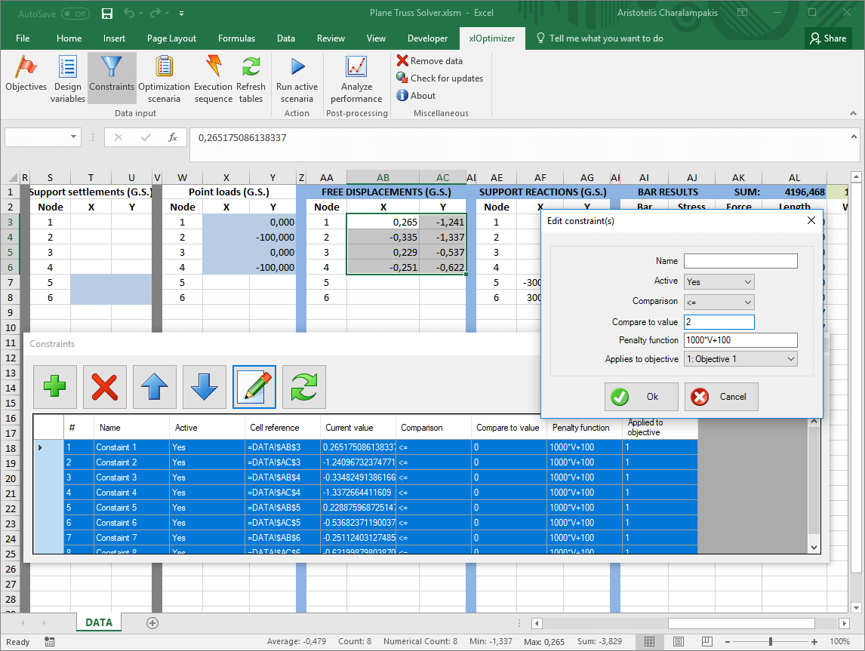Open the Developer ribbon tab
865x651 pixels.
pyautogui.click(x=427, y=38)
